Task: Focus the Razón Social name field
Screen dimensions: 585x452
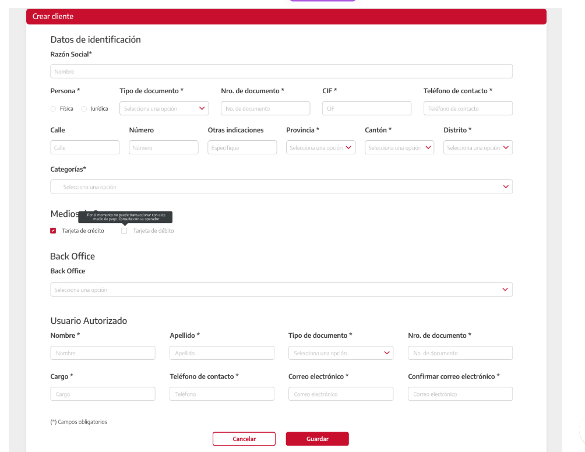Action: pos(281,72)
